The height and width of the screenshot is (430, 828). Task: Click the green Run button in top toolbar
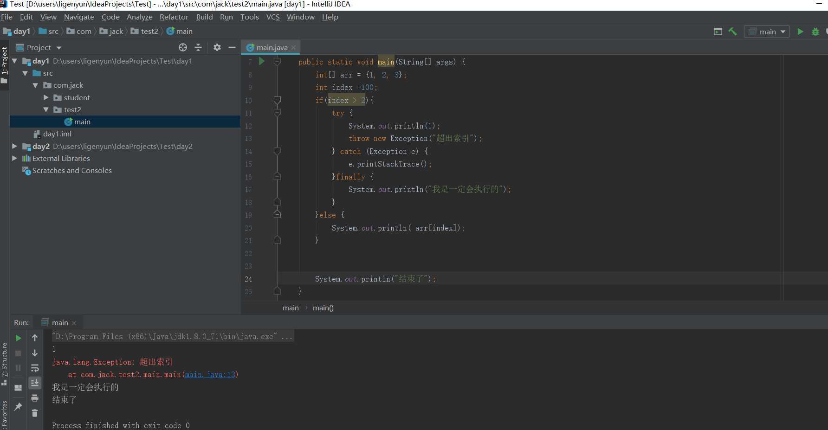coord(800,32)
